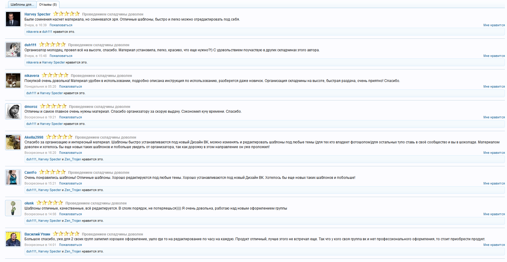
Task: Open dmoroz's black-and-white avatar
Action: pos(13,111)
